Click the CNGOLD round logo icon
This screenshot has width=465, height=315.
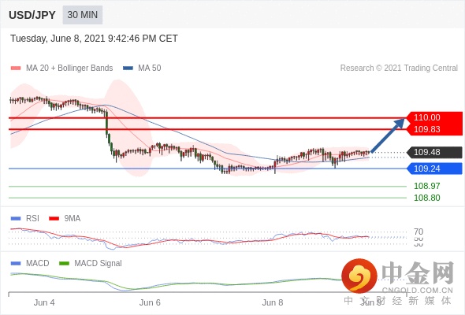coord(359,276)
